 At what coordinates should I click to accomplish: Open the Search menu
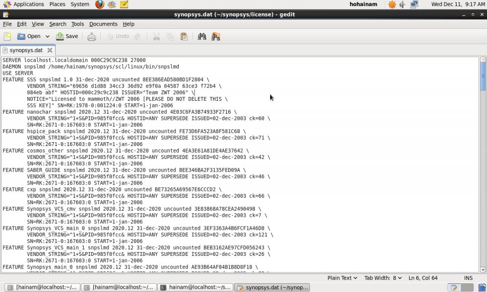pyautogui.click(x=58, y=24)
